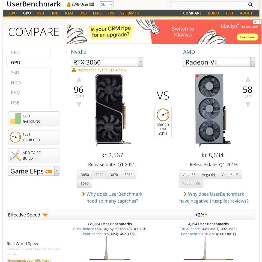
Task: Toggle the Effective Speed orange arrow
Action: (x=45, y=215)
